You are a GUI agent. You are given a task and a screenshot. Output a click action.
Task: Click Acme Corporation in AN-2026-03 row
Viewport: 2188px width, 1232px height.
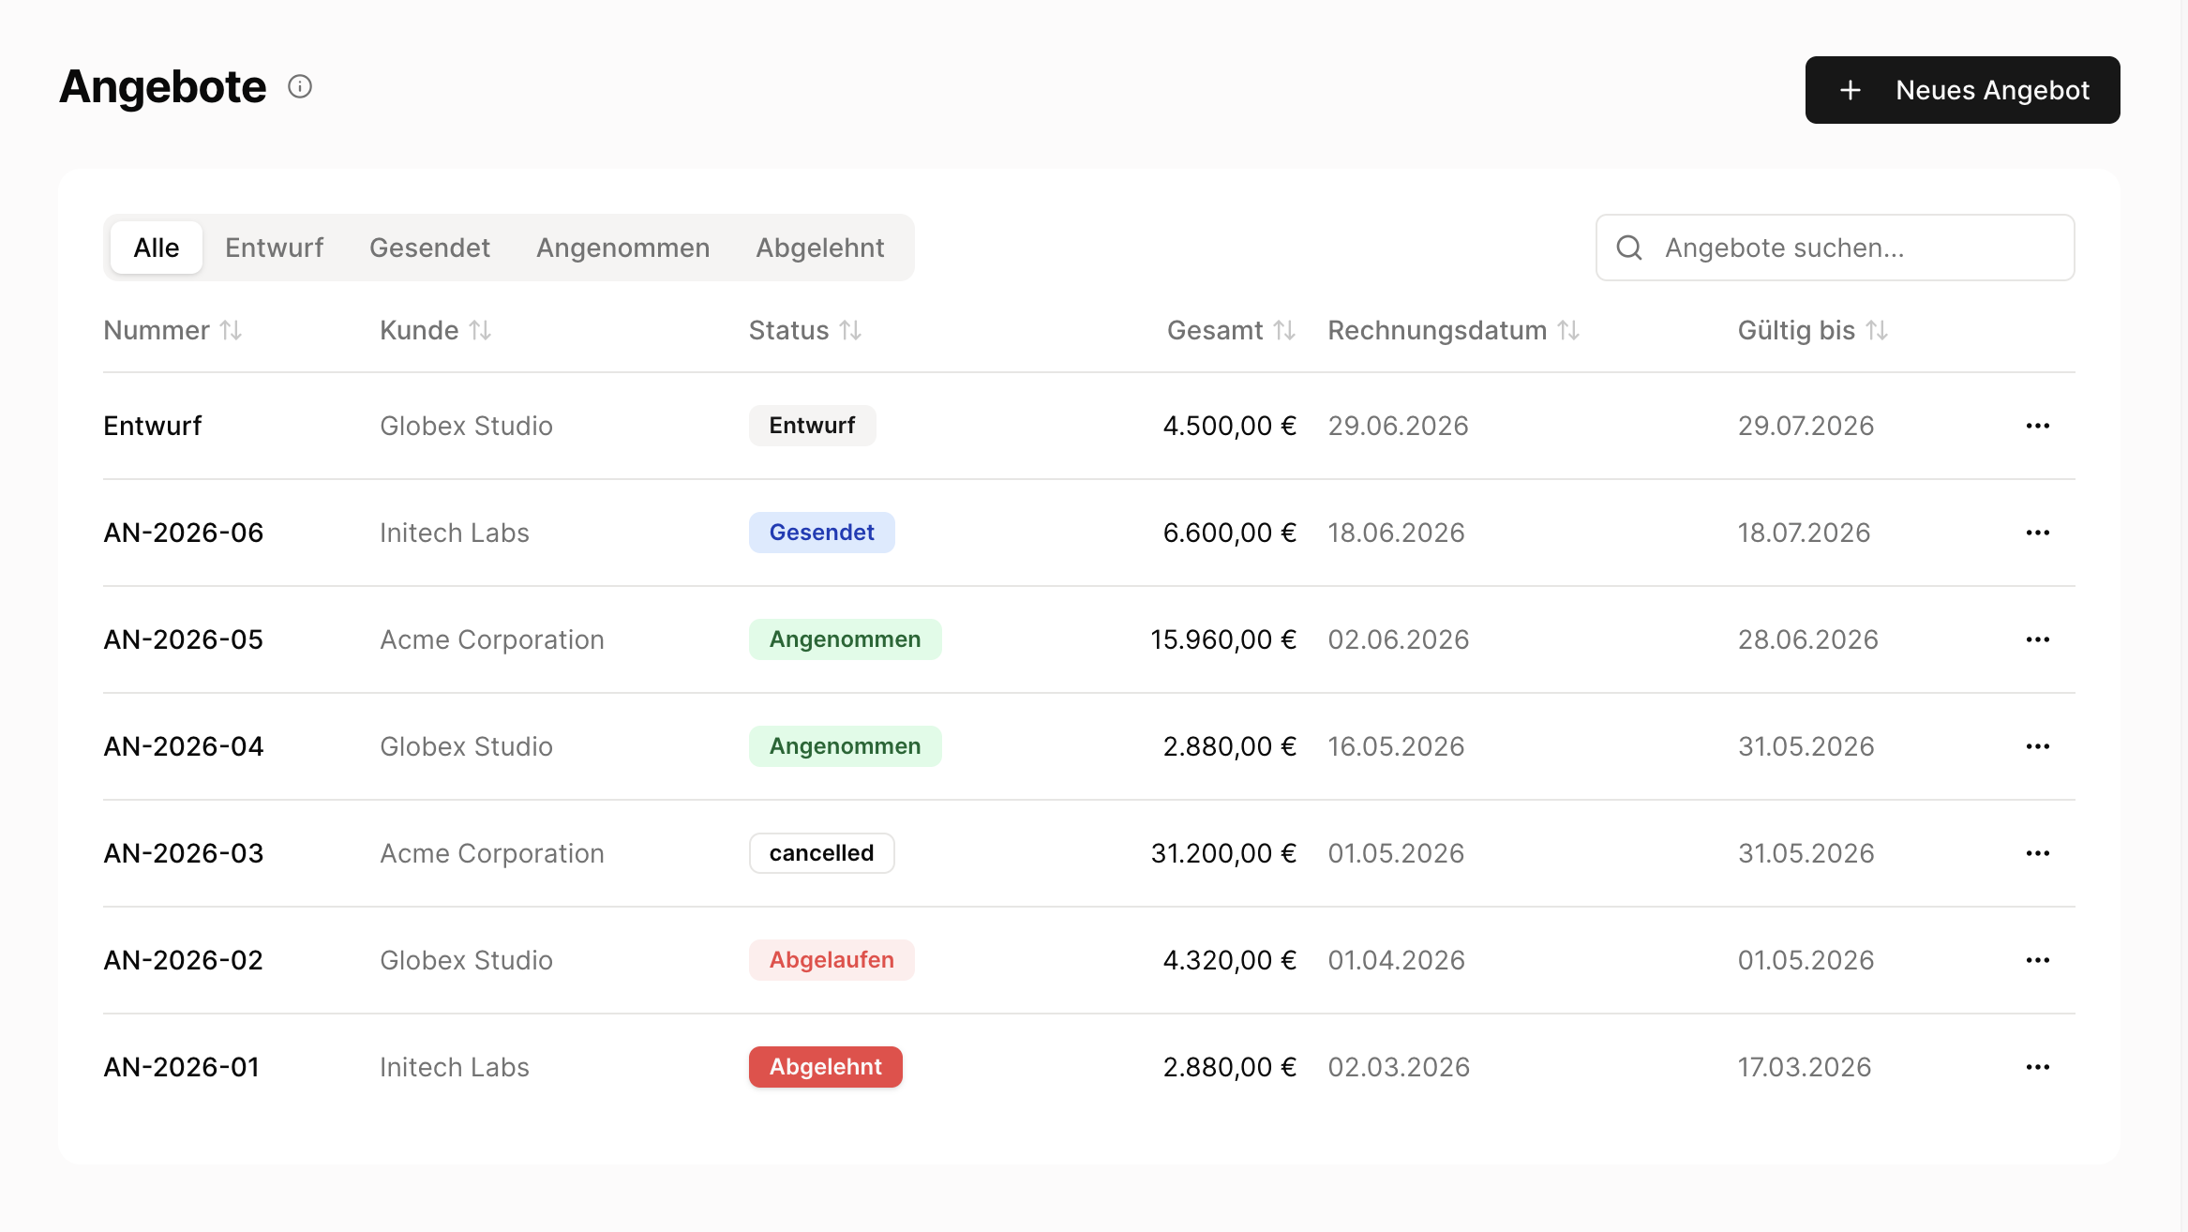[492, 853]
